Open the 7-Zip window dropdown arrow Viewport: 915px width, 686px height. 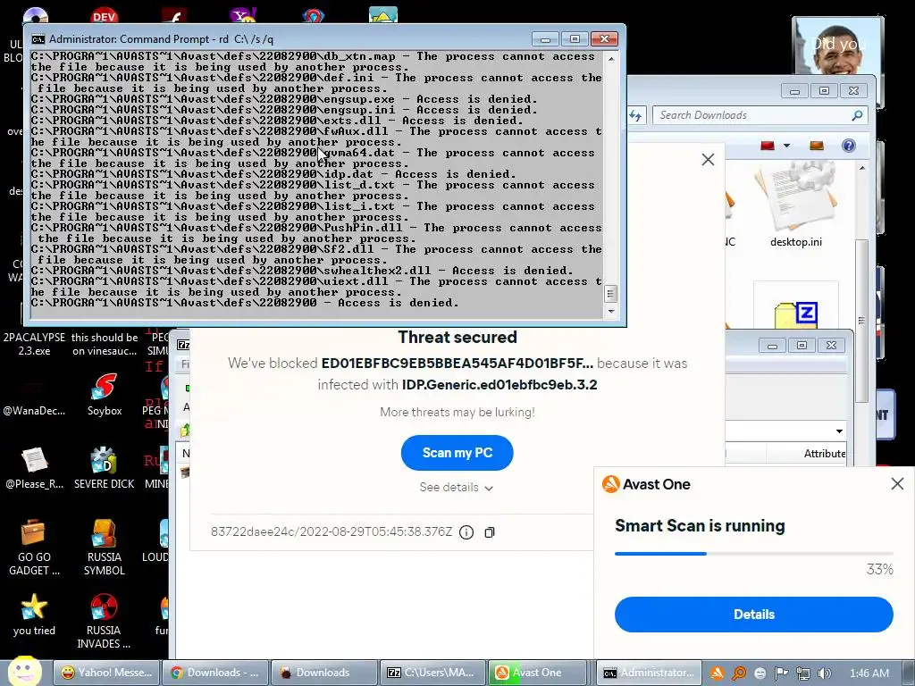(839, 431)
